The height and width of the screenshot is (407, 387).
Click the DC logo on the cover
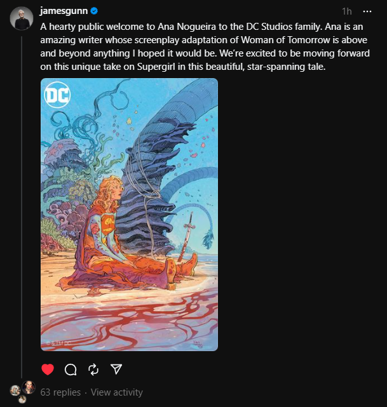pos(57,95)
